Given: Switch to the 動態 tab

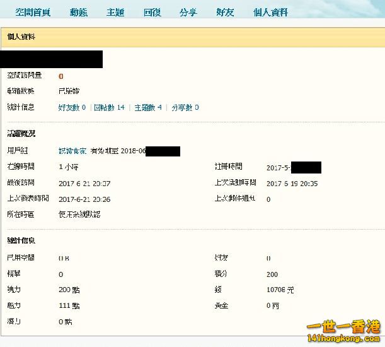Looking at the screenshot, I should coord(79,12).
